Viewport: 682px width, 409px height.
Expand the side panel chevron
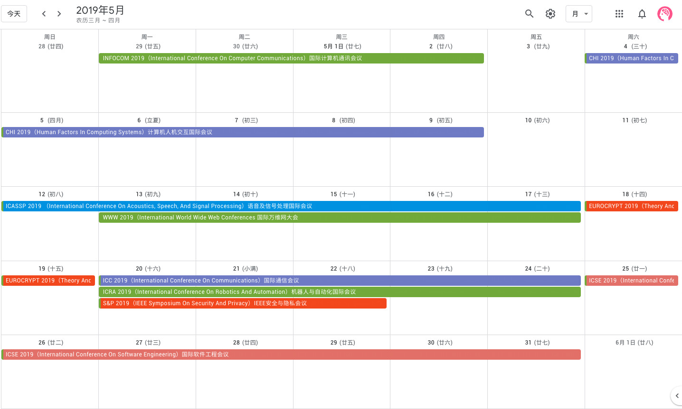pyautogui.click(x=677, y=396)
